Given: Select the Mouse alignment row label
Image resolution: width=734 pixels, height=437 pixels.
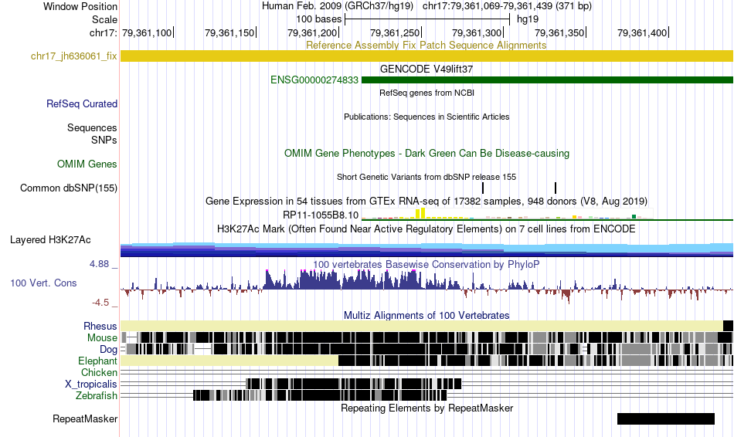Looking at the screenshot, I should click(x=102, y=338).
